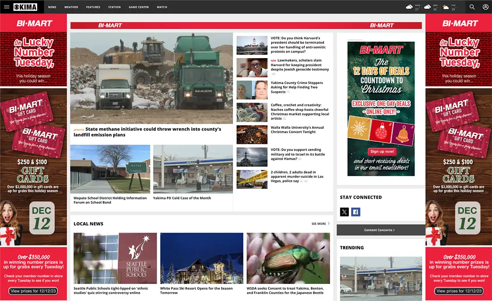Click the Wapato school building thumbnail
This screenshot has width=492, height=301.
click(110, 169)
